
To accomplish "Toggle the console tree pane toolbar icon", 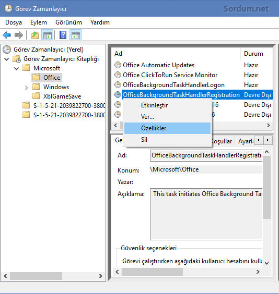I will coord(48,35).
